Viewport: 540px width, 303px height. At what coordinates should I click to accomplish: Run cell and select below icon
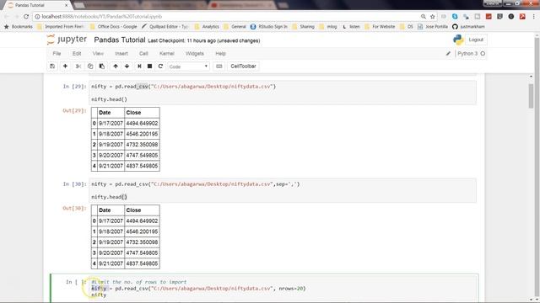tap(139, 66)
